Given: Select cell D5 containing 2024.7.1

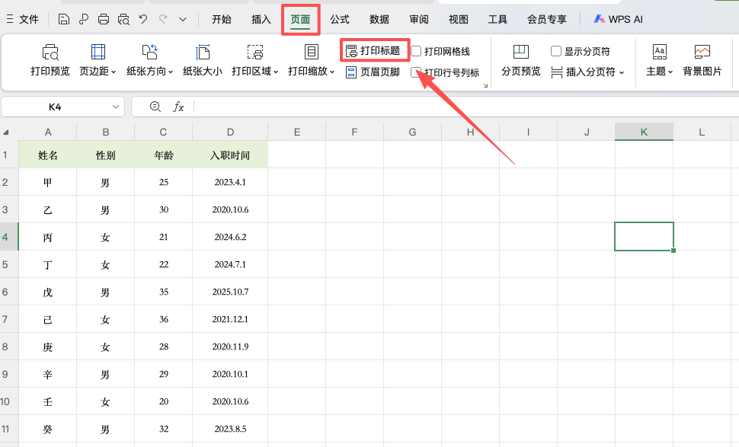Looking at the screenshot, I should click(230, 264).
